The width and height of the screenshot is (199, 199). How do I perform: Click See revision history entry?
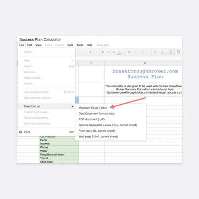[x=47, y=92]
